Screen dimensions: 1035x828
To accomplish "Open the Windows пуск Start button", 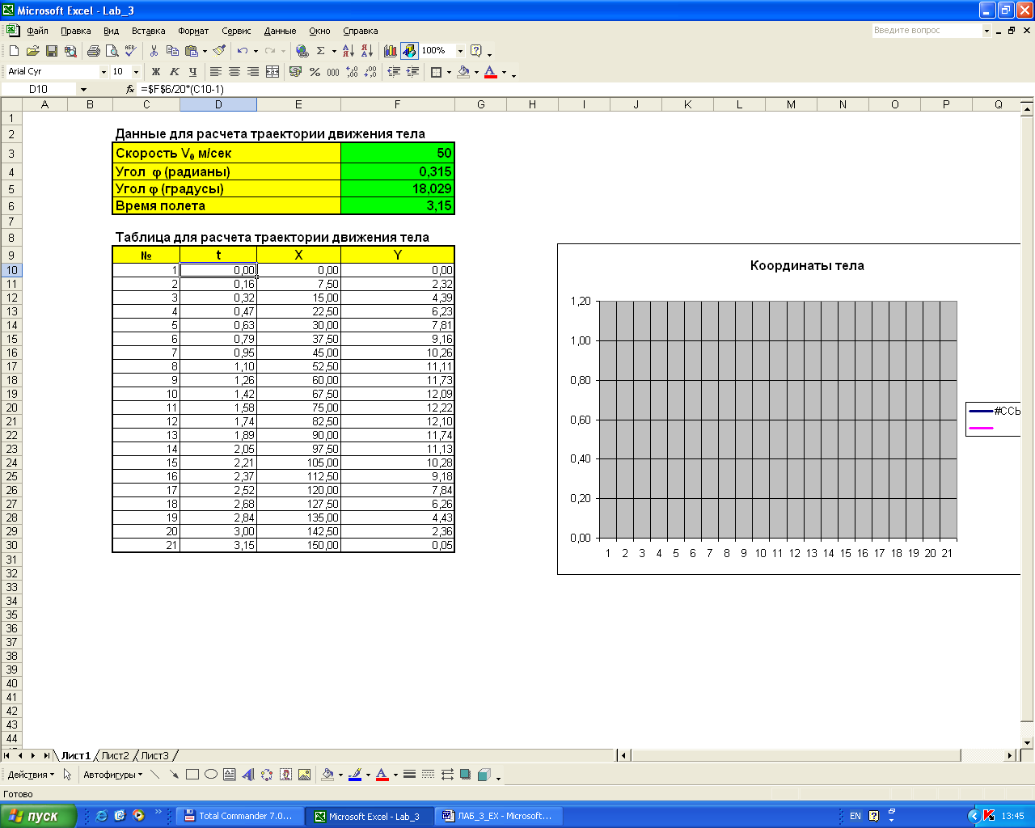I will click(38, 816).
